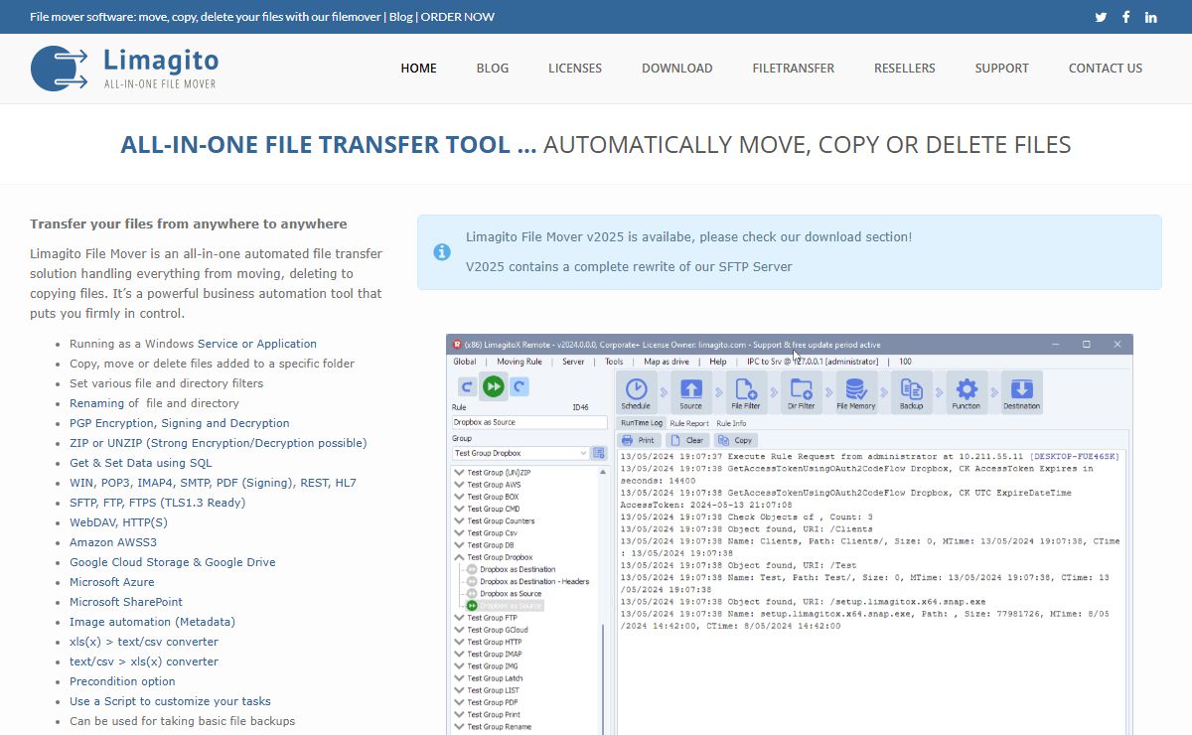
Task: Open the Backup icon
Action: (x=911, y=391)
